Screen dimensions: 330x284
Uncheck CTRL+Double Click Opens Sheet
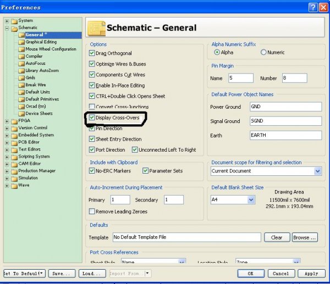coord(92,96)
